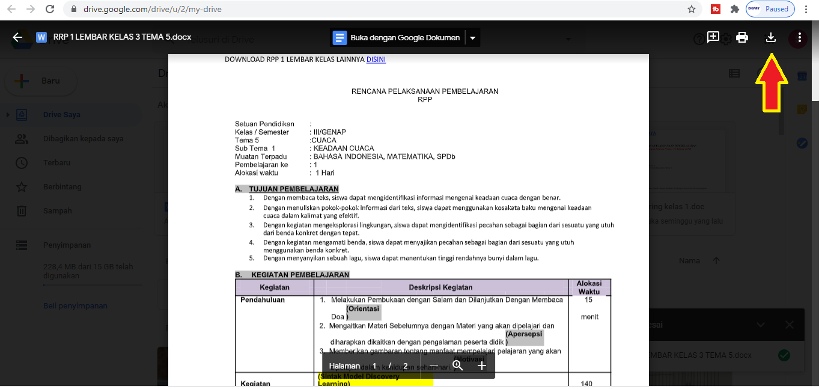Open Beli penyimpanan link
Viewport: 819px width, 389px height.
coord(75,305)
